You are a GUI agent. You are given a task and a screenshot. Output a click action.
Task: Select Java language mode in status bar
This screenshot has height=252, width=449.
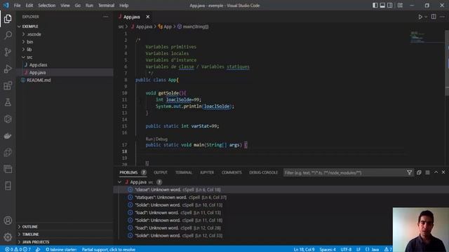375,249
